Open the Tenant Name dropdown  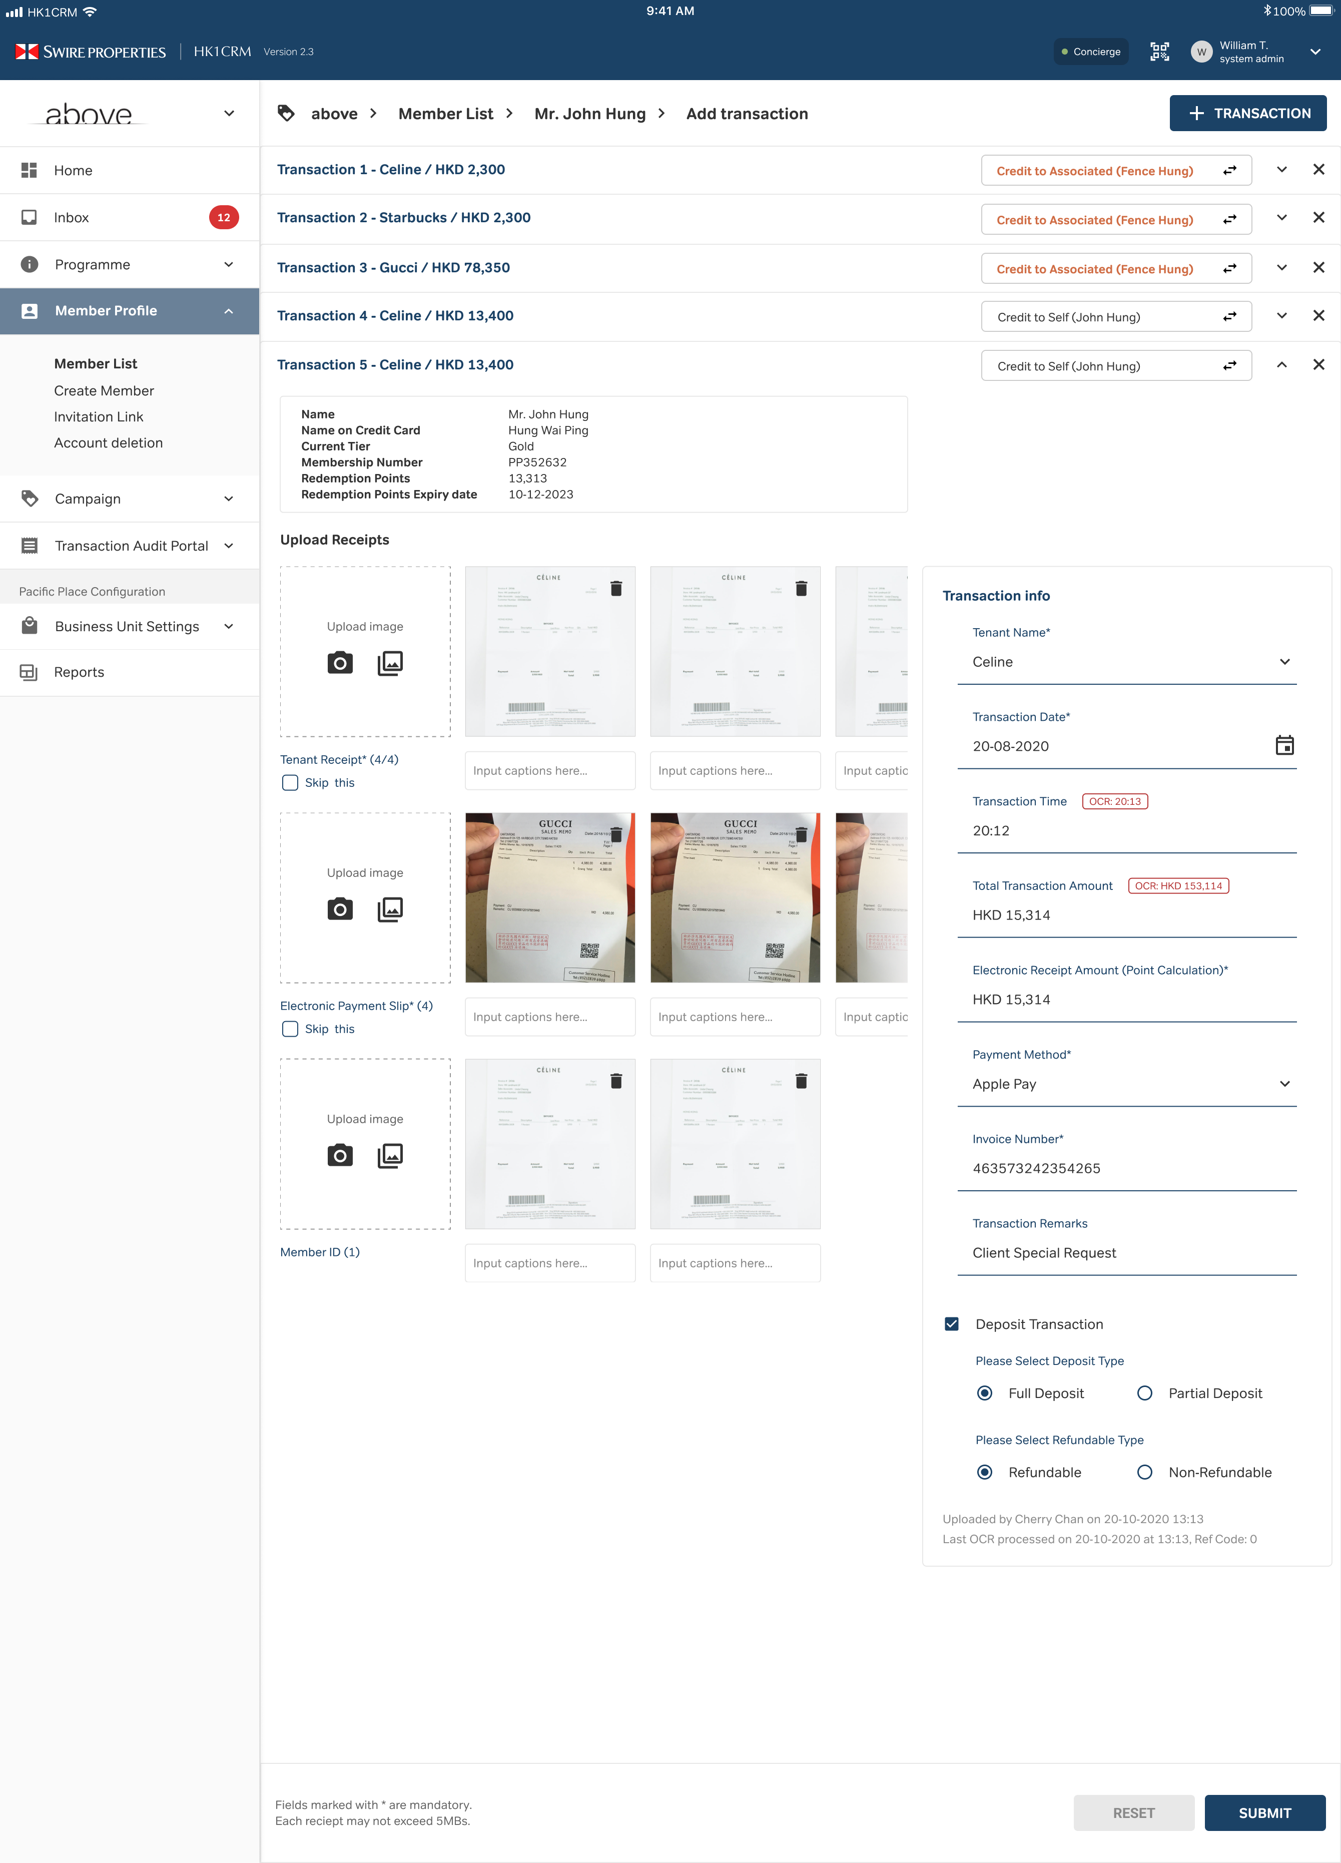(x=1127, y=662)
